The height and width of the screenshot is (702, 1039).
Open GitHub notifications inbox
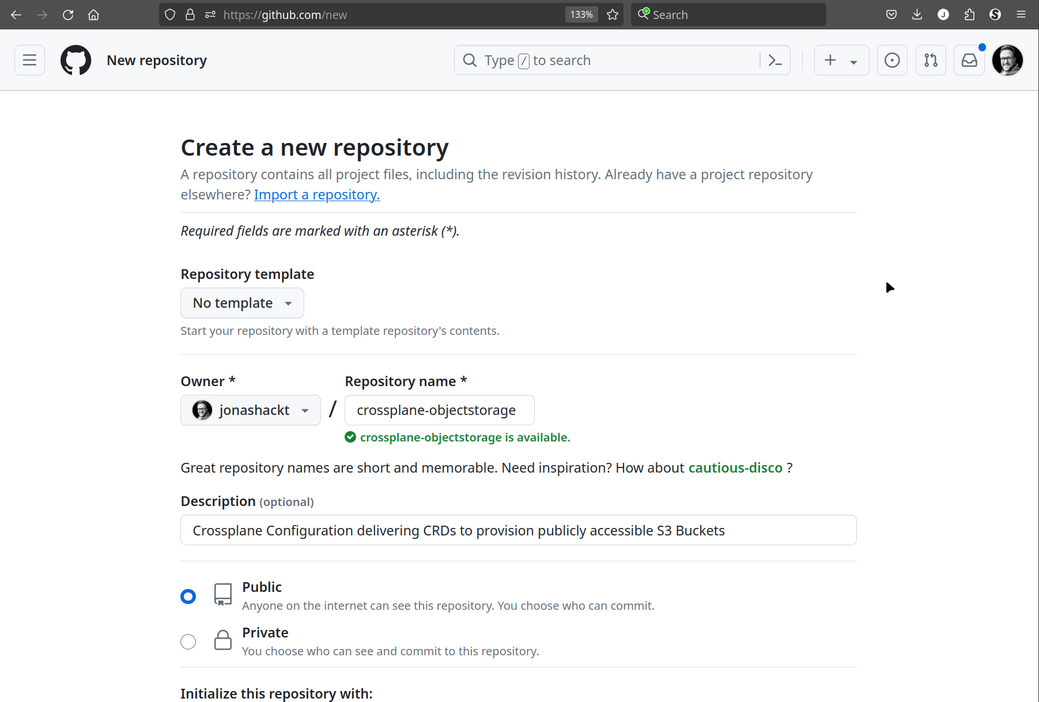click(x=969, y=60)
